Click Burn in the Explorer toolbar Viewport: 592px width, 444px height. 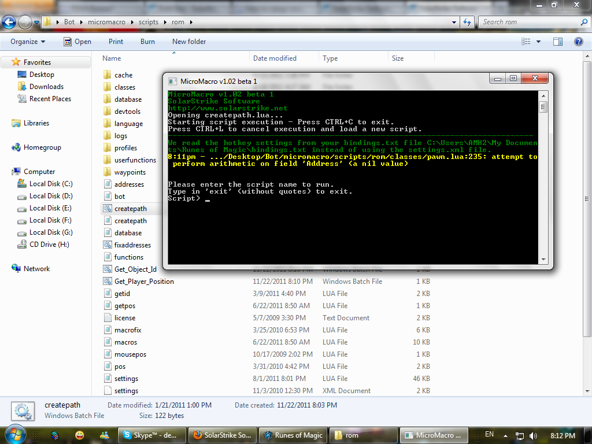tap(147, 42)
